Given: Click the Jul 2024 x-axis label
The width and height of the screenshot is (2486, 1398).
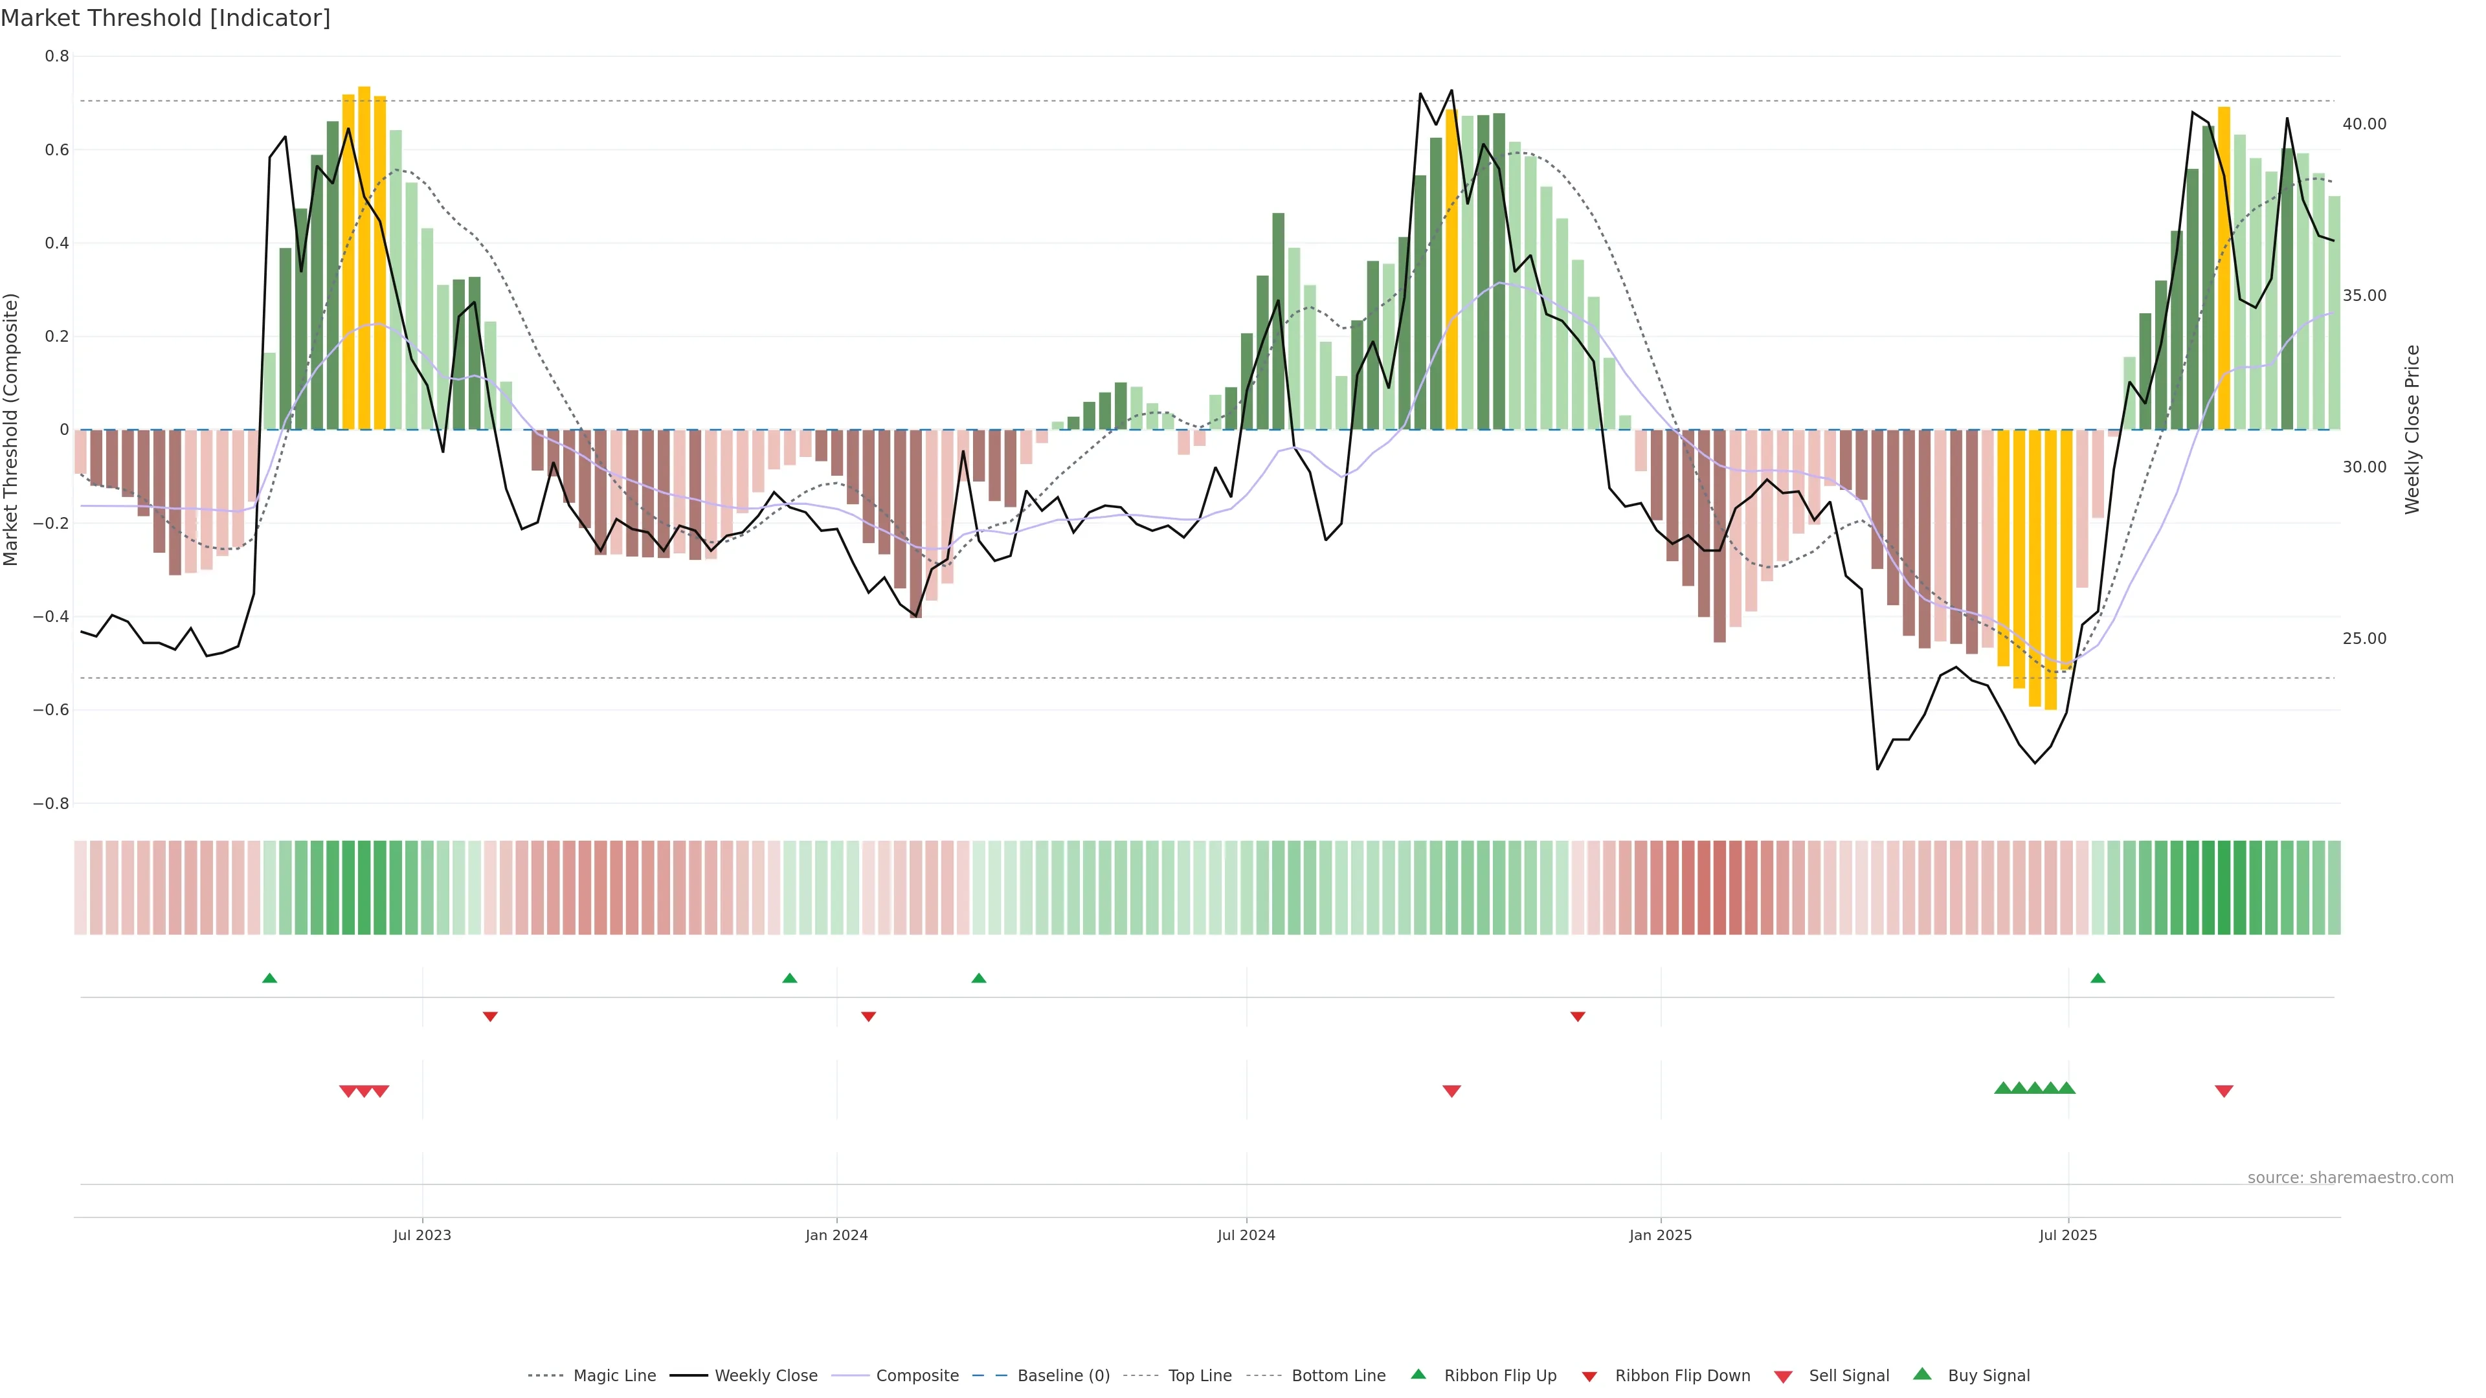Looking at the screenshot, I should [x=1246, y=1235].
